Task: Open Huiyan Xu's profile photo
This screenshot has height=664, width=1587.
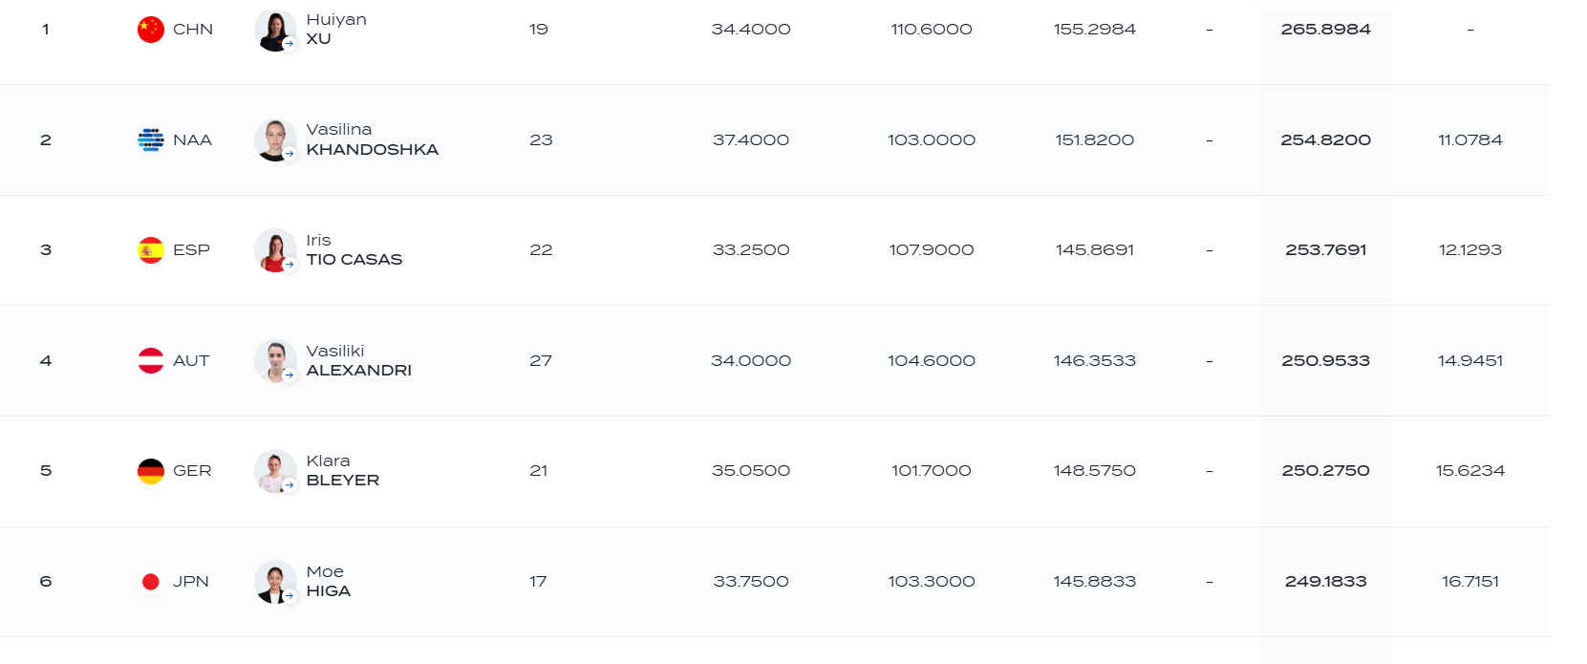Action: point(275,30)
